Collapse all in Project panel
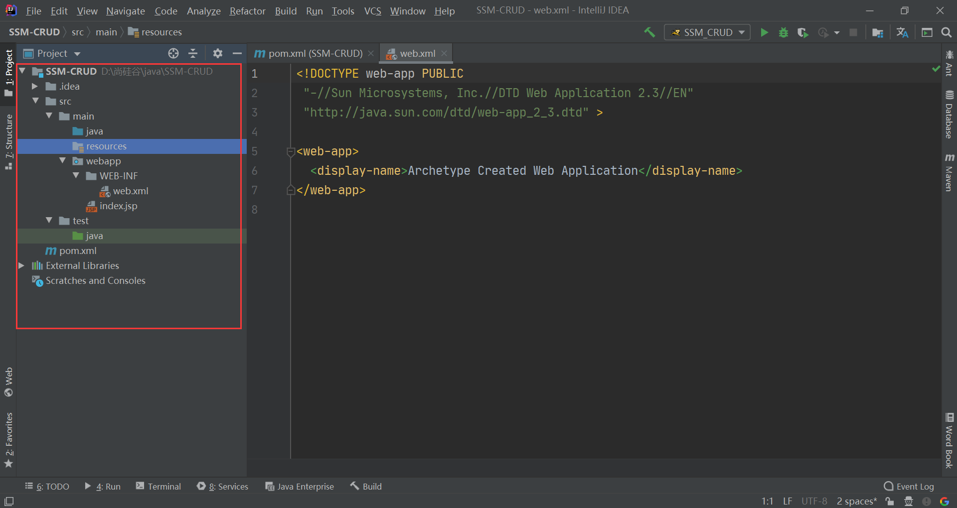This screenshot has height=508, width=957. pyautogui.click(x=193, y=53)
